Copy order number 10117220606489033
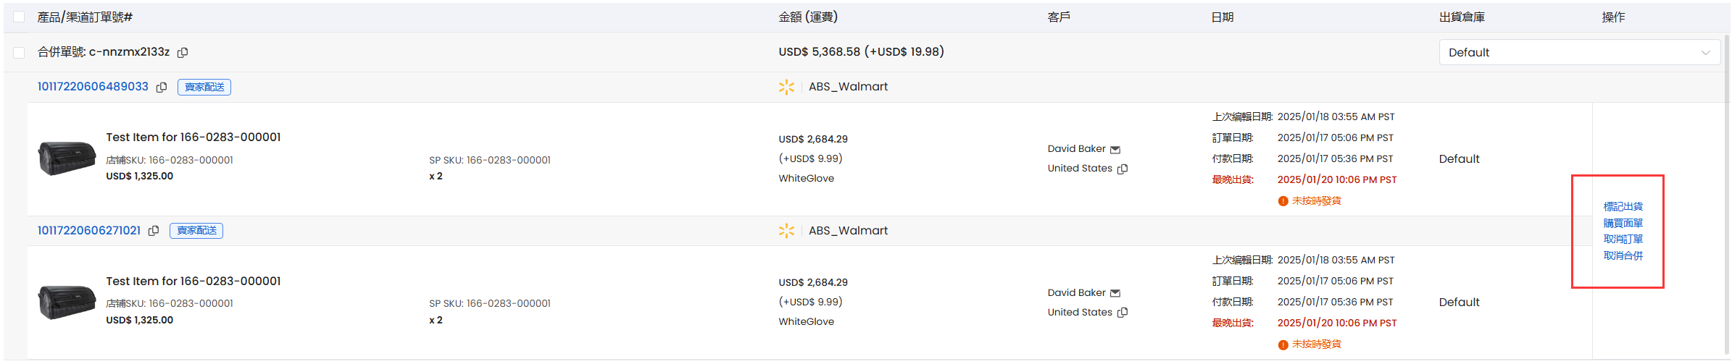 [x=162, y=88]
